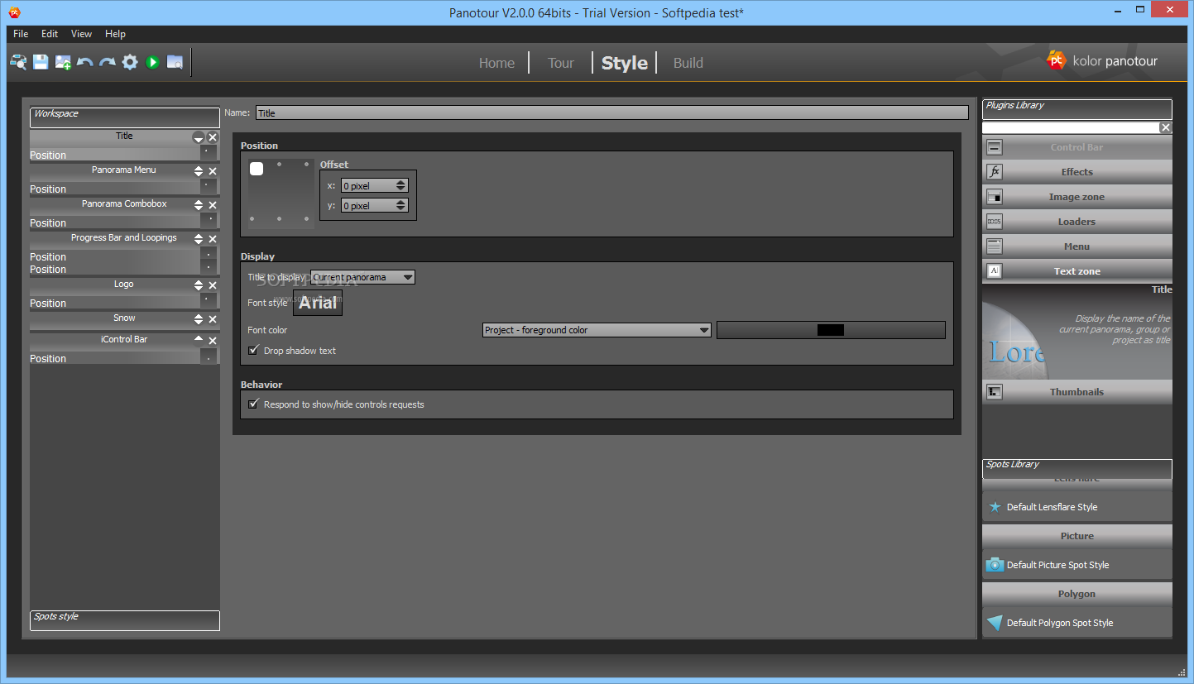Redo the action via the toolbar arrow

pyautogui.click(x=108, y=62)
